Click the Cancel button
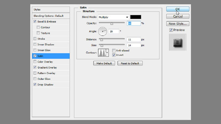This screenshot has width=221, height=124. pos(178,16)
